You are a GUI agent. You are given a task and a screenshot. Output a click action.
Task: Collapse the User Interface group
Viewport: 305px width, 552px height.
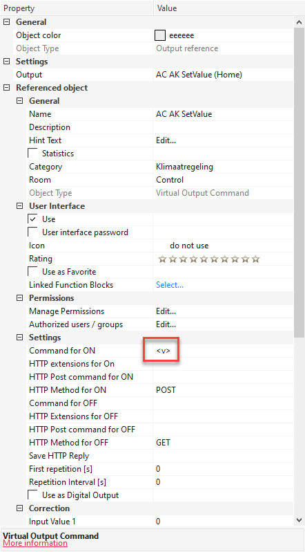pyautogui.click(x=20, y=206)
